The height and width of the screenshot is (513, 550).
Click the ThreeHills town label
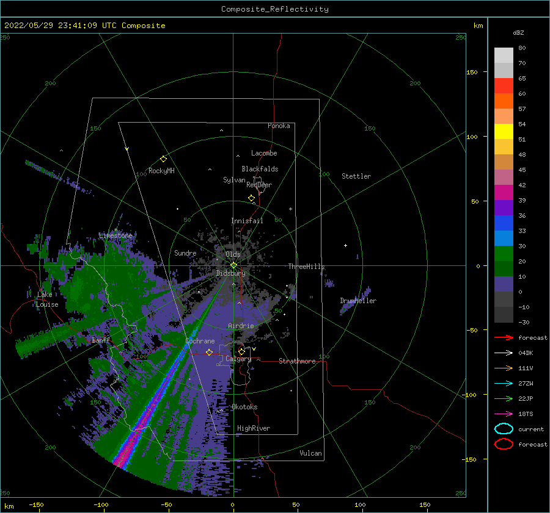click(307, 267)
